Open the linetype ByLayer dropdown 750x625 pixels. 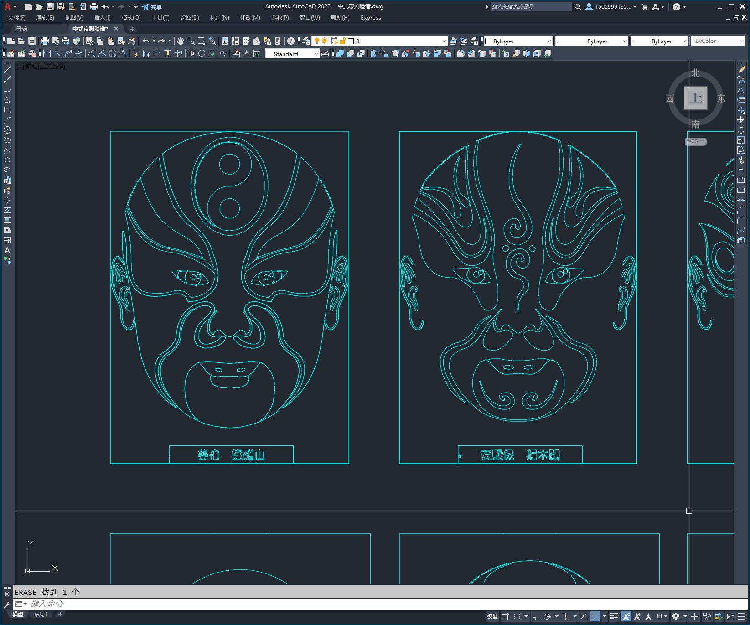point(624,41)
